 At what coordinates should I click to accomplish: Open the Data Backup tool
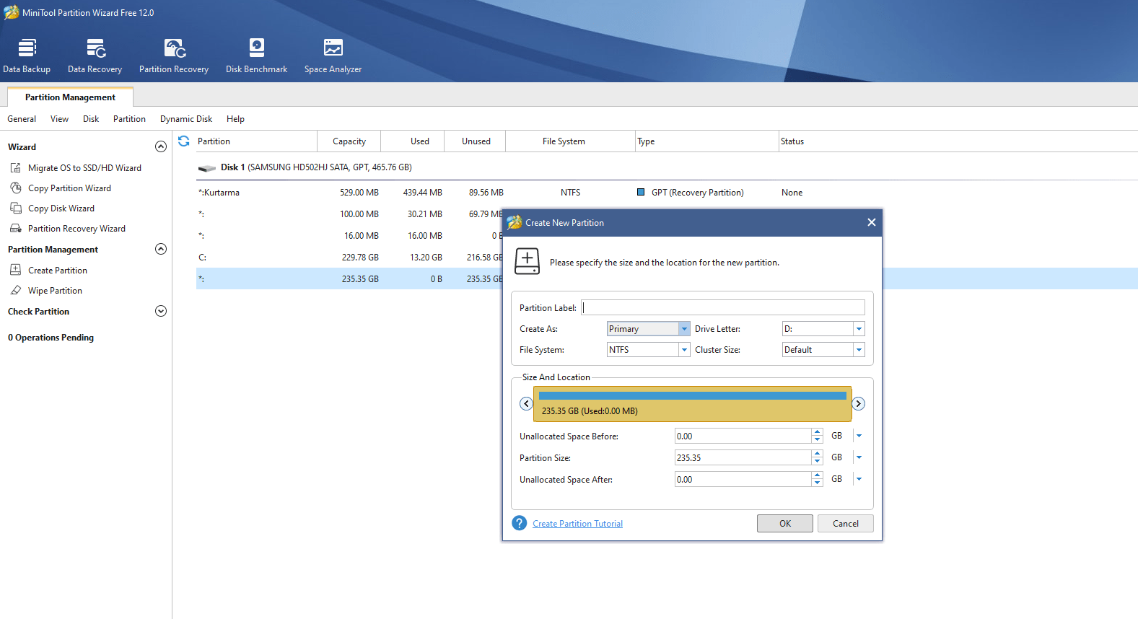coord(27,56)
